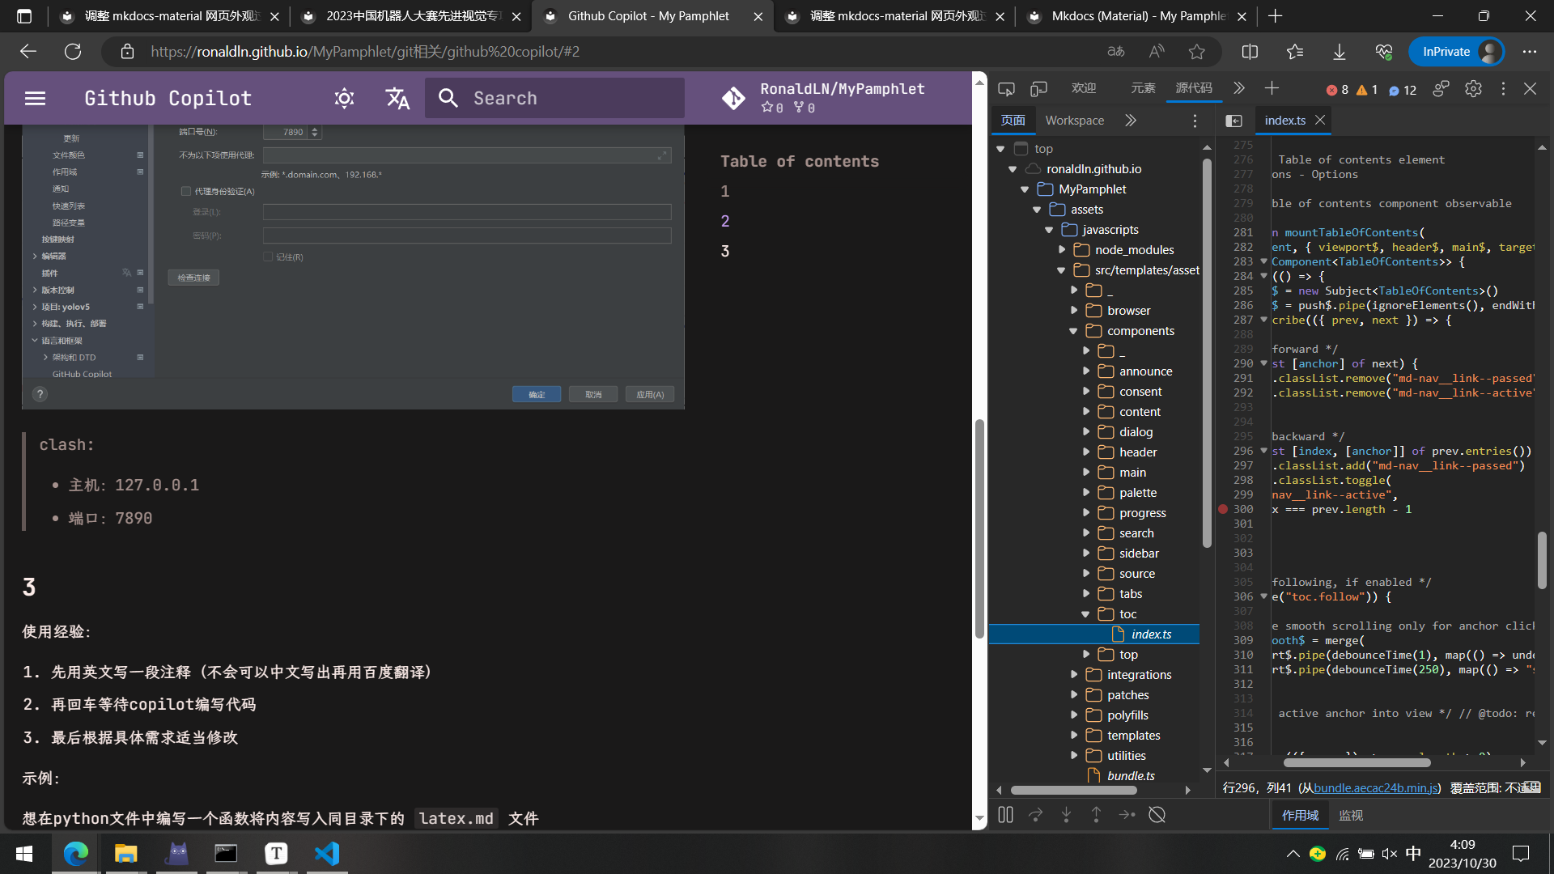The width and height of the screenshot is (1554, 874).
Task: Open DevTools settings gear
Action: [x=1473, y=89]
